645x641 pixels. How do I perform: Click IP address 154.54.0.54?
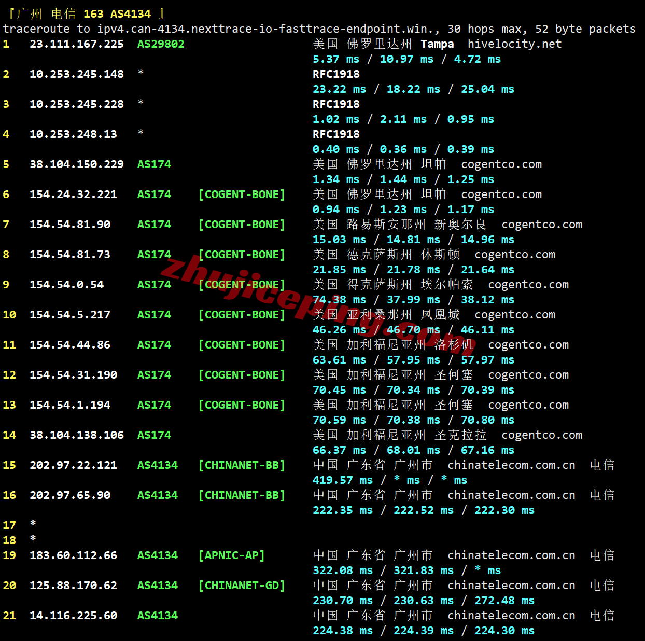[66, 285]
